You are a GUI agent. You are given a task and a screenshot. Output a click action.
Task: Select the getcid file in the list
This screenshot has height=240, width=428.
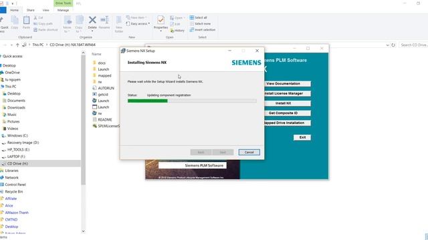coord(100,95)
